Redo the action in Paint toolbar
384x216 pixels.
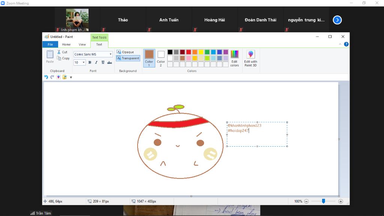pyautogui.click(x=52, y=77)
